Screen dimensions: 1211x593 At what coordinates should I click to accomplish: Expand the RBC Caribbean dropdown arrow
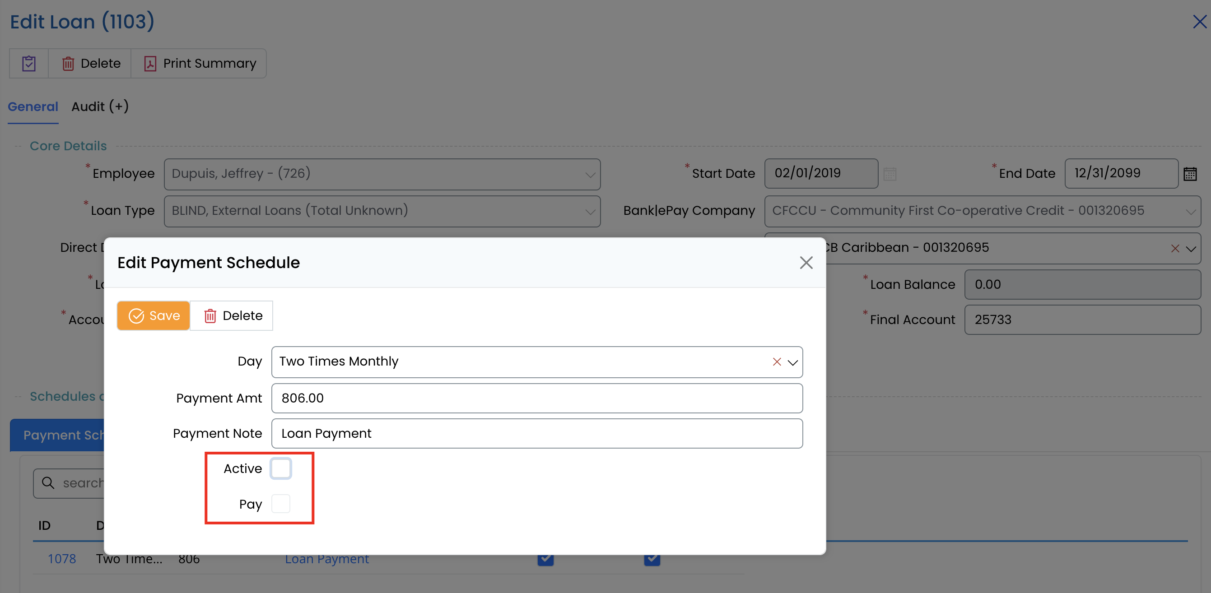tap(1190, 249)
